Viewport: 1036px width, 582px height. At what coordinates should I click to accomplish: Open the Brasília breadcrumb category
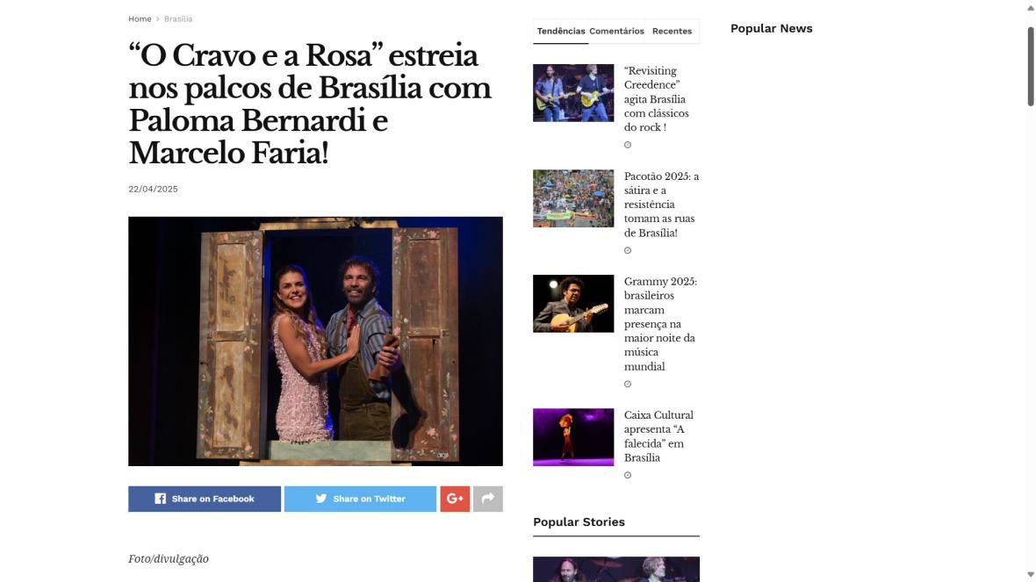point(178,19)
